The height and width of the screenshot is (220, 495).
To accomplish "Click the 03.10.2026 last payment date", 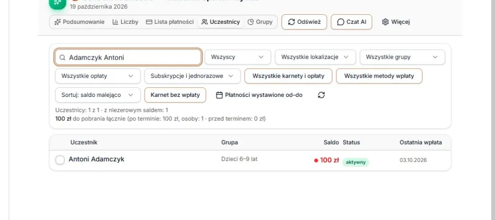I will click(413, 160).
